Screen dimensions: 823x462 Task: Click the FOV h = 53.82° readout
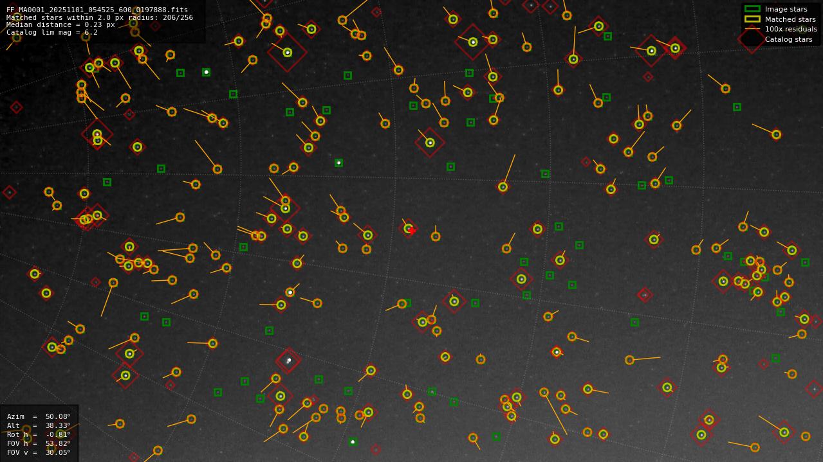pos(39,443)
